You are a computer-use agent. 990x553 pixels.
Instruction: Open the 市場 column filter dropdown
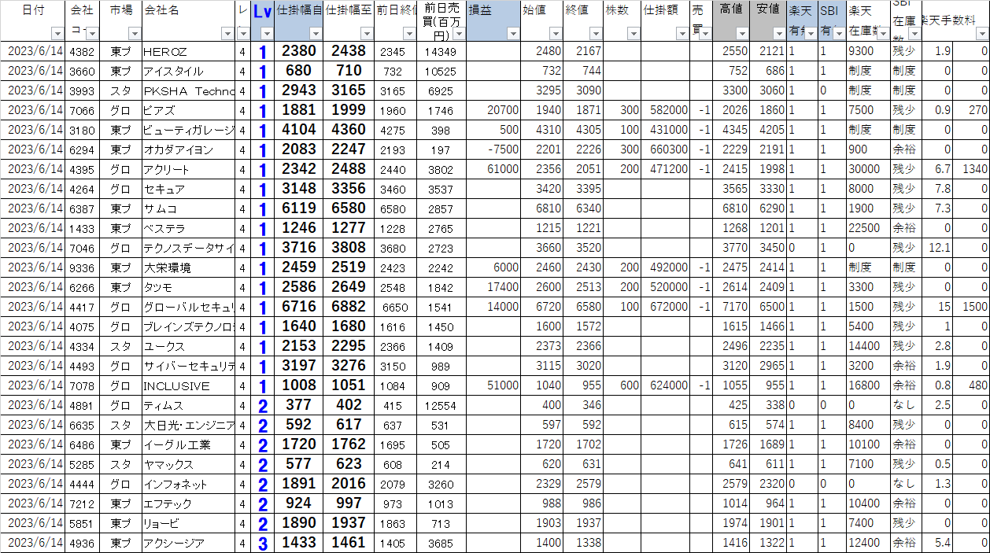coord(134,34)
